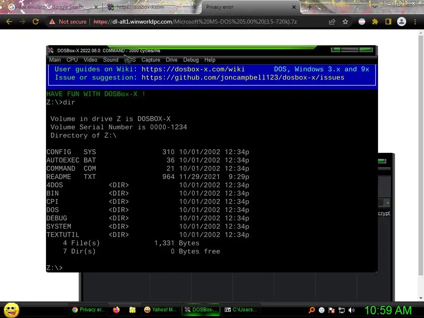Viewport: 424px width, 318px height.
Task: Switch to DOSBox-X taskbar button
Action: coord(201,310)
